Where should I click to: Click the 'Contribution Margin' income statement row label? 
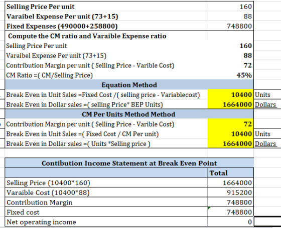pos(106,202)
